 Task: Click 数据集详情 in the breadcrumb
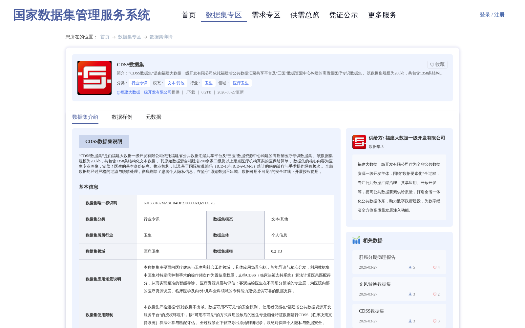[x=161, y=37]
